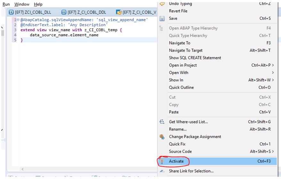281x179 pixels.
Task: Click data_source_name.element_name in line 4
Action: 64,35
